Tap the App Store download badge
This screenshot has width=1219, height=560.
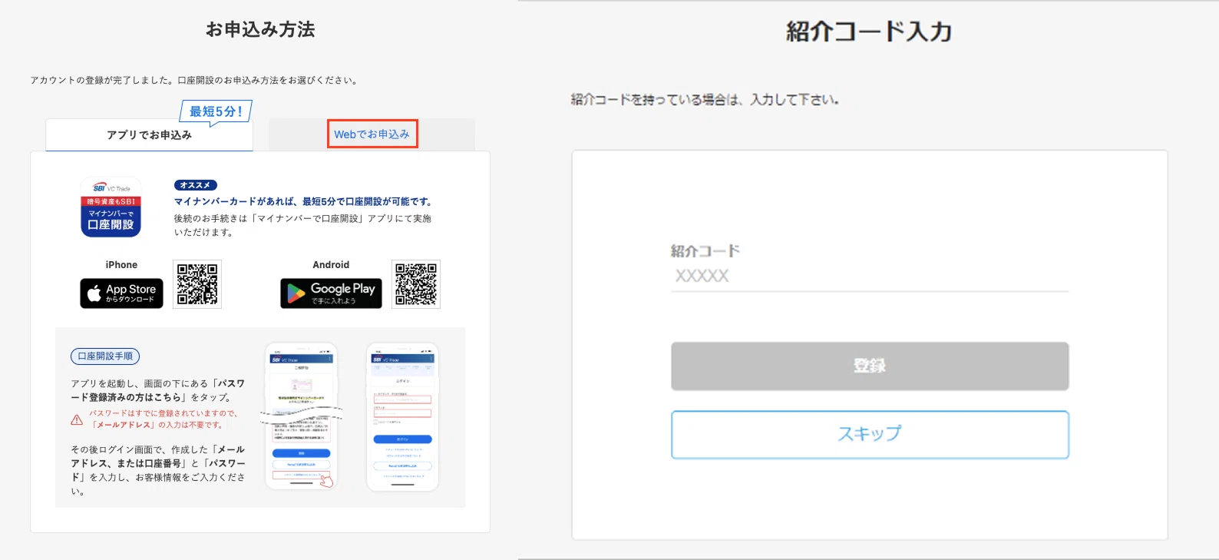click(x=121, y=293)
